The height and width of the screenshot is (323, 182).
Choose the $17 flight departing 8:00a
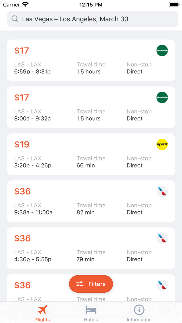91,107
